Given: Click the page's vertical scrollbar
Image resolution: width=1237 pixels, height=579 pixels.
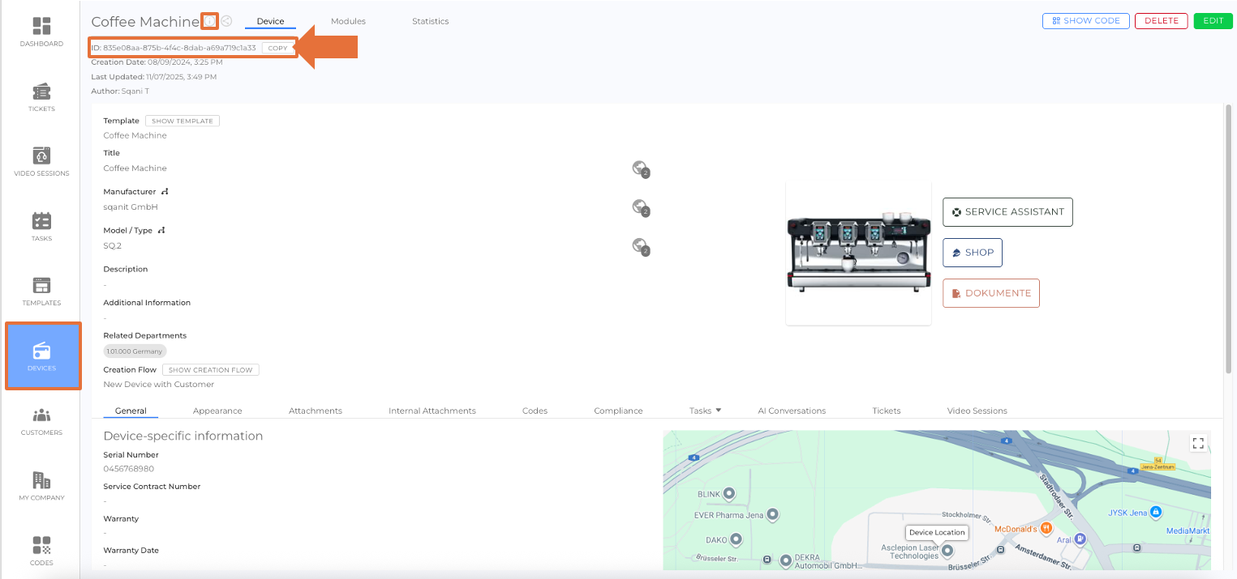Looking at the screenshot, I should point(1228,243).
